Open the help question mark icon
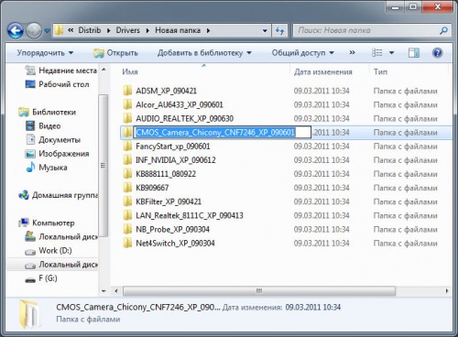Image resolution: width=458 pixels, height=337 pixels. coord(437,53)
